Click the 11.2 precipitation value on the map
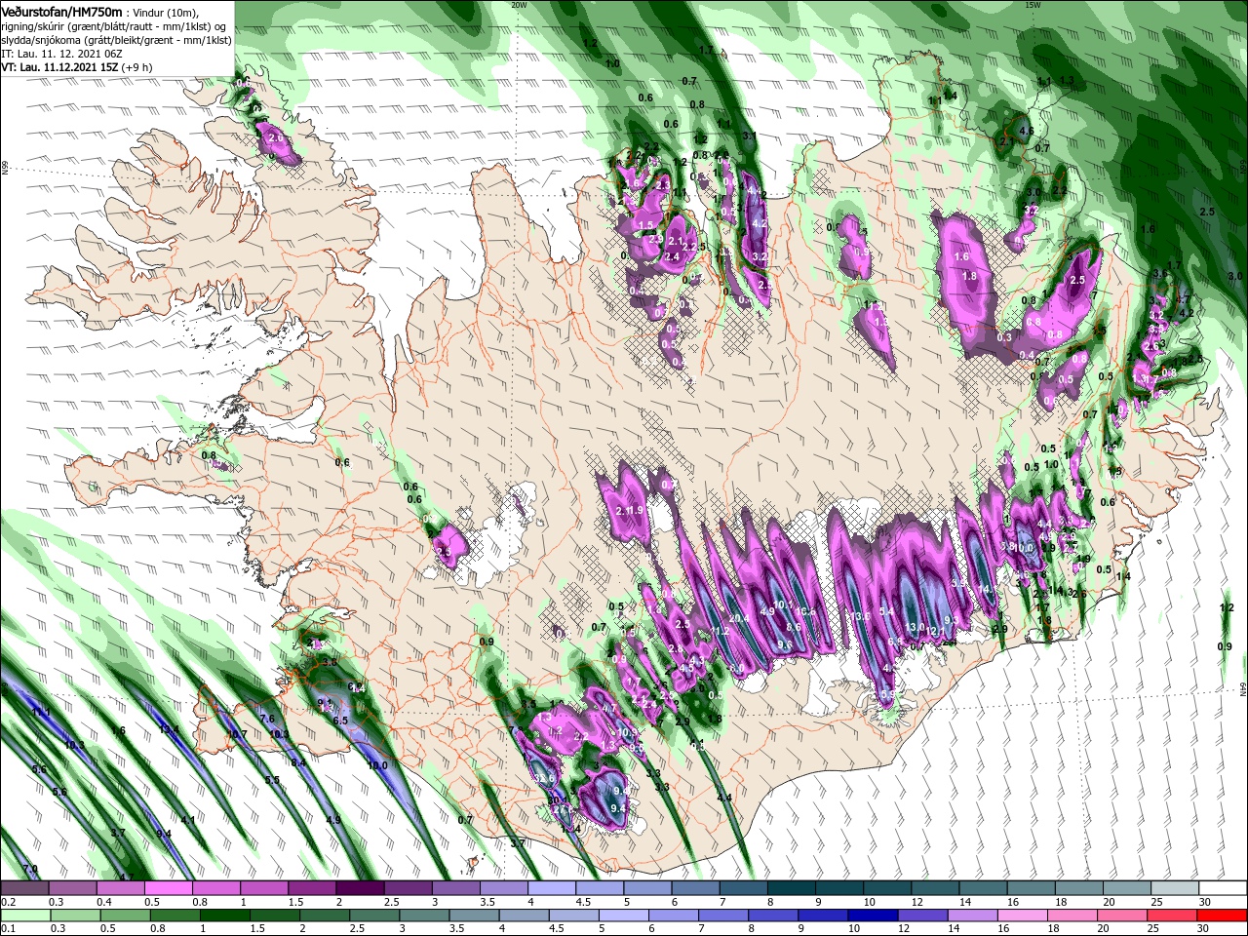The height and width of the screenshot is (936, 1248). coord(720,631)
